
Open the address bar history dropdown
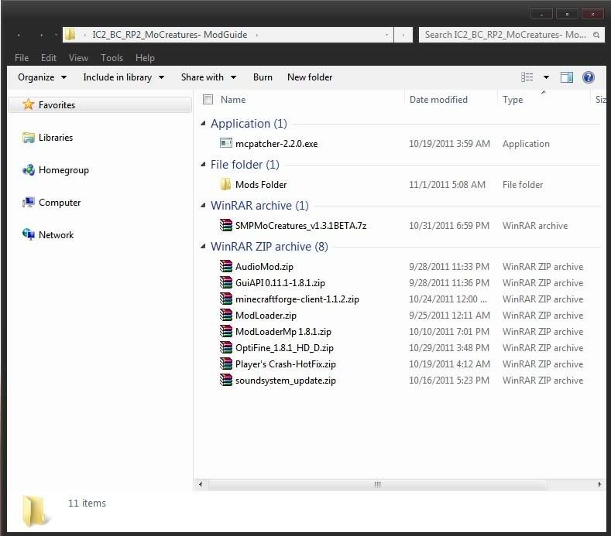pyautogui.click(x=386, y=35)
